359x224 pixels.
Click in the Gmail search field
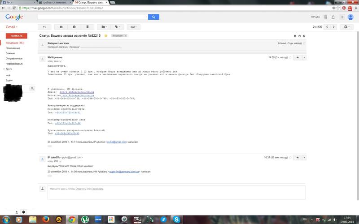tap(93, 17)
